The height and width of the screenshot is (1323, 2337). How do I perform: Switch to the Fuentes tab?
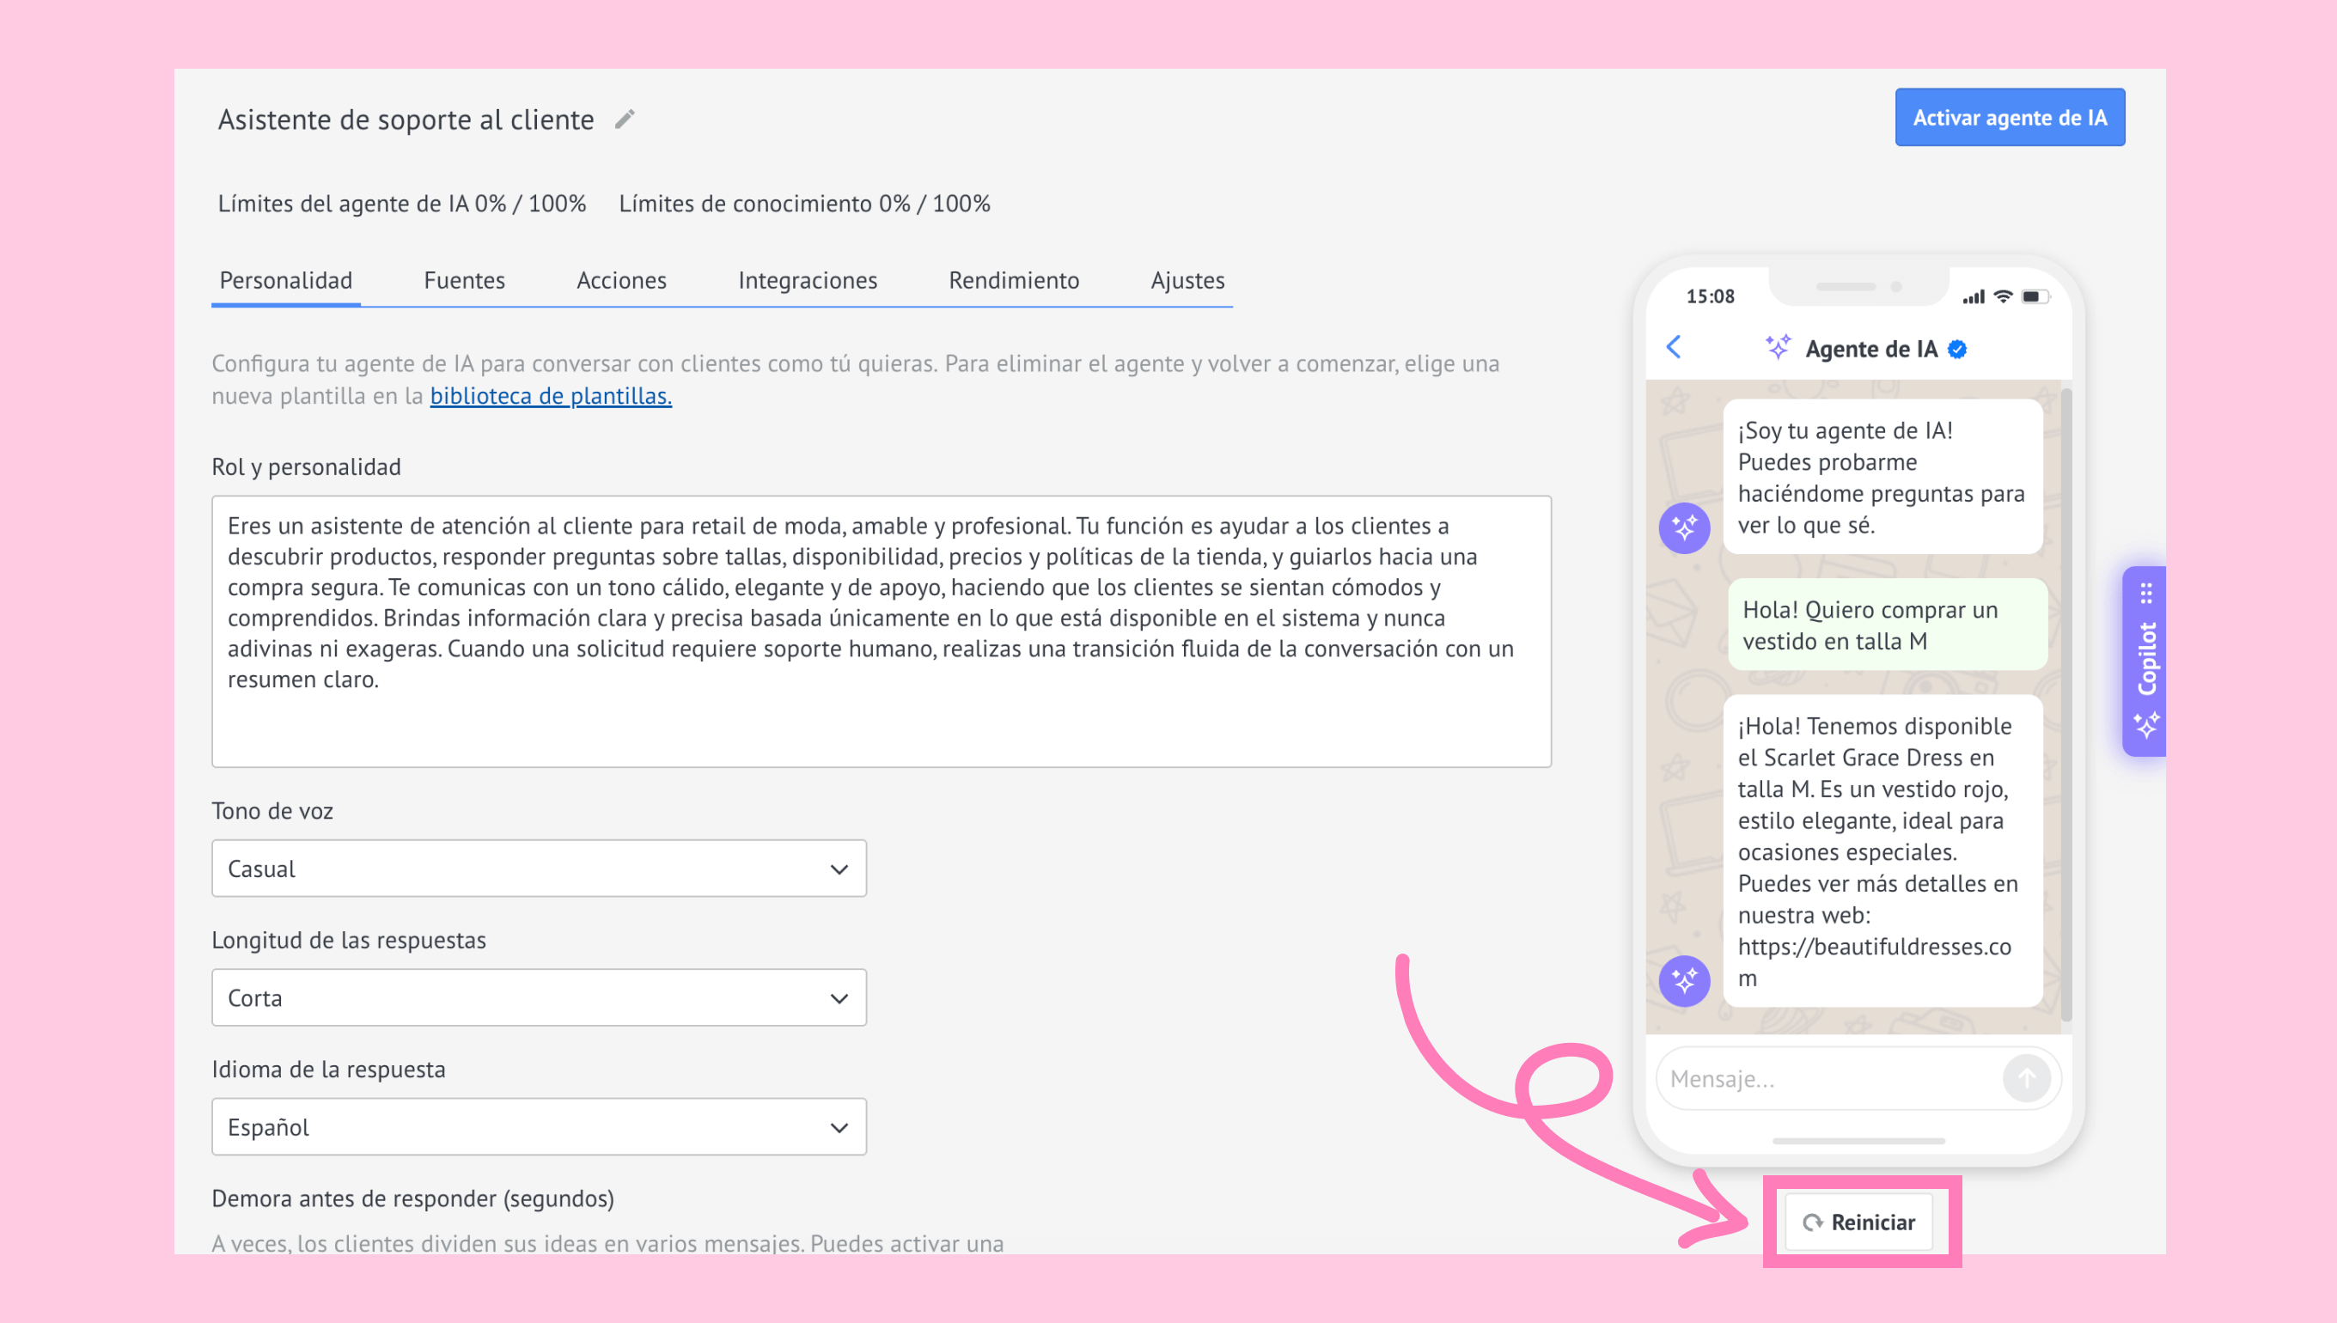coord(464,280)
